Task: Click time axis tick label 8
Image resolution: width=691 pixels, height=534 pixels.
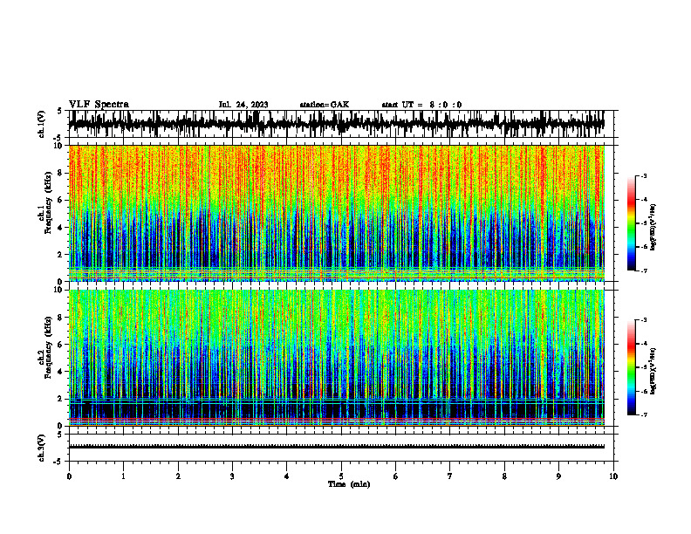Action: [504, 476]
